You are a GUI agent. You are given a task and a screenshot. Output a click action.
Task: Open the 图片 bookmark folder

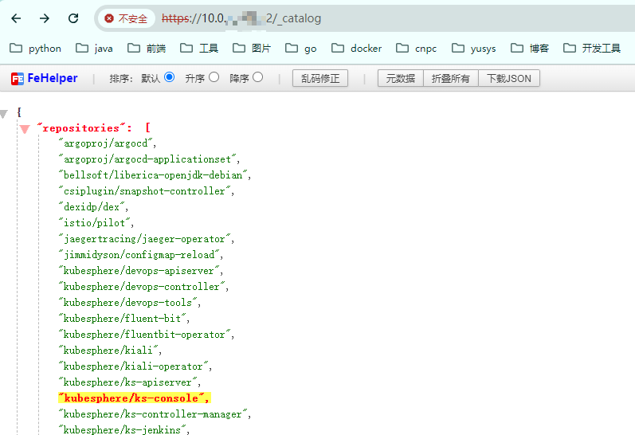click(x=252, y=48)
